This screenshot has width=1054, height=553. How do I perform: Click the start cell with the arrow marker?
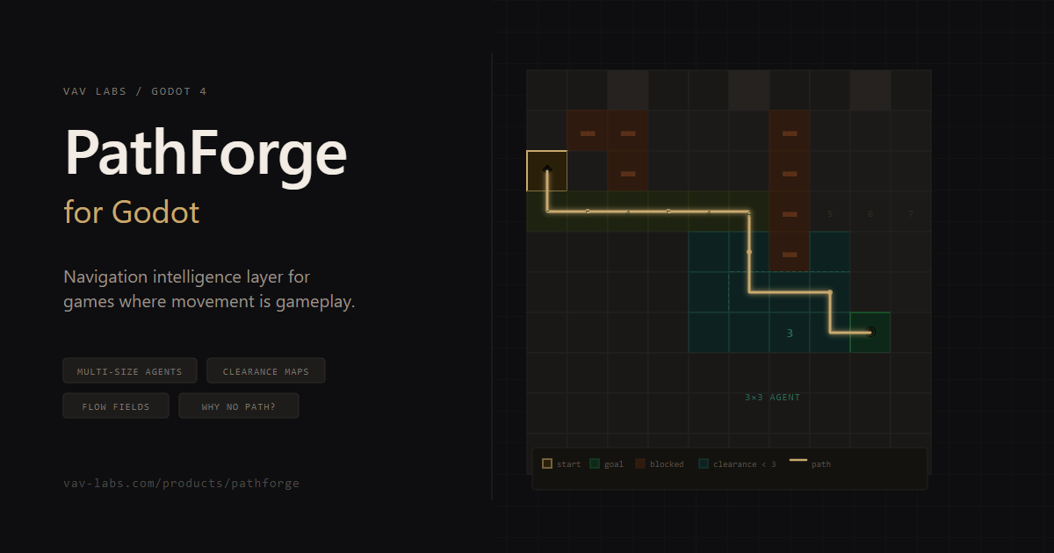[546, 171]
